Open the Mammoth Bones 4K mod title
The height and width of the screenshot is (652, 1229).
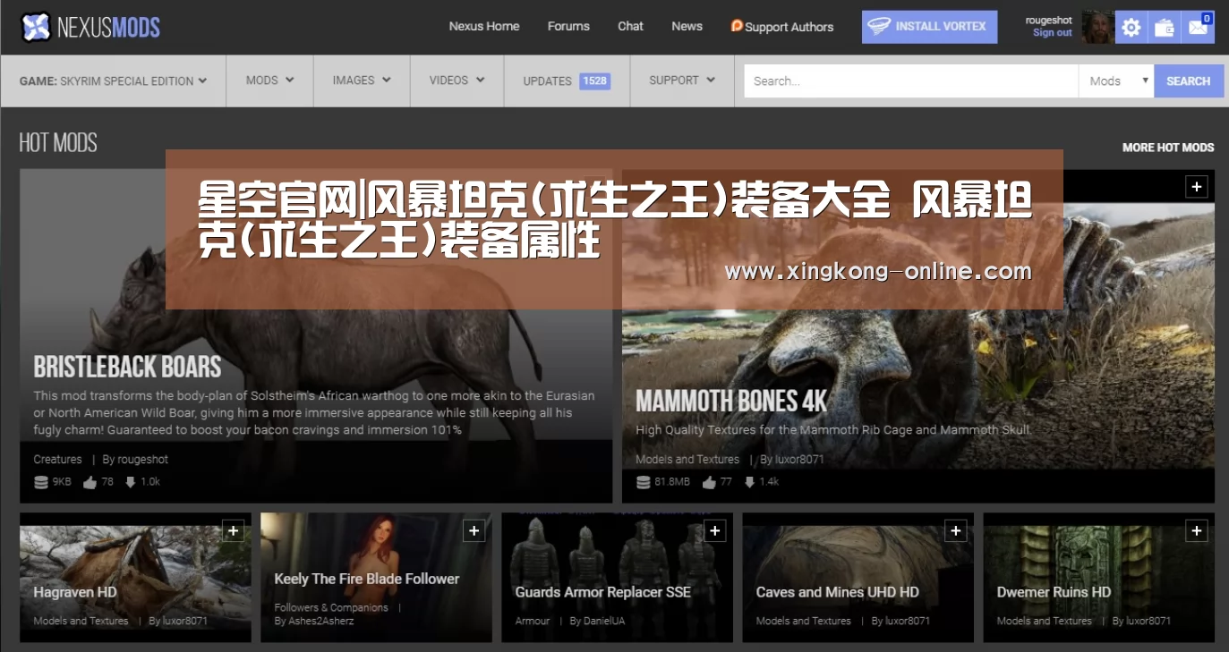(731, 401)
